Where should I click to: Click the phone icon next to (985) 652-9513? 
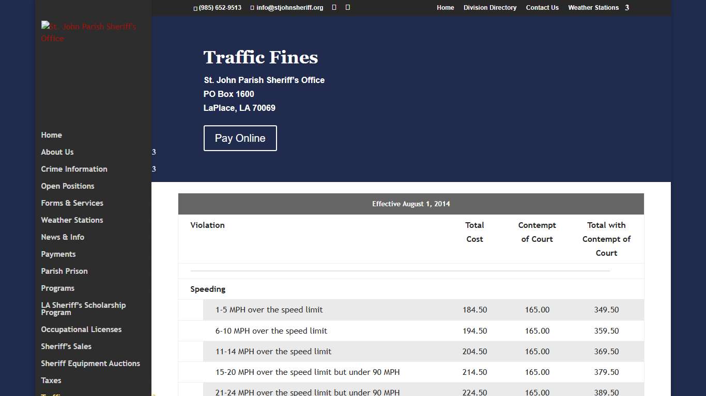coord(194,8)
